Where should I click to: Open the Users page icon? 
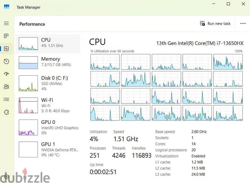point(6,87)
